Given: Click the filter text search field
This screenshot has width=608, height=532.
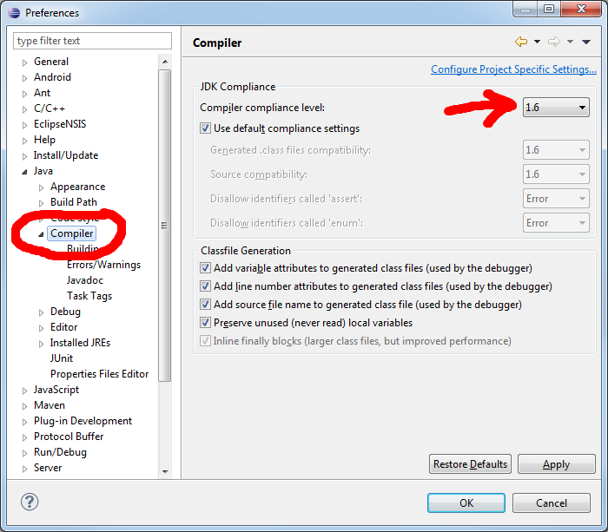Looking at the screenshot, I should 92,41.
